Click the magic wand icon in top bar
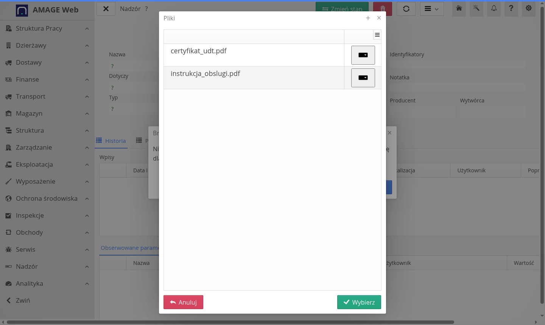 [476, 8]
